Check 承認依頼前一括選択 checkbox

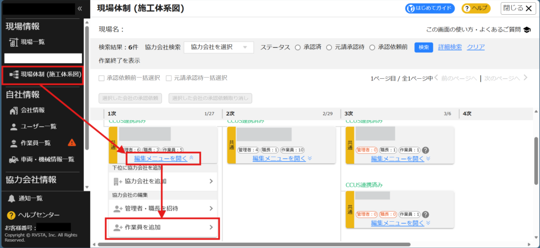coord(101,78)
